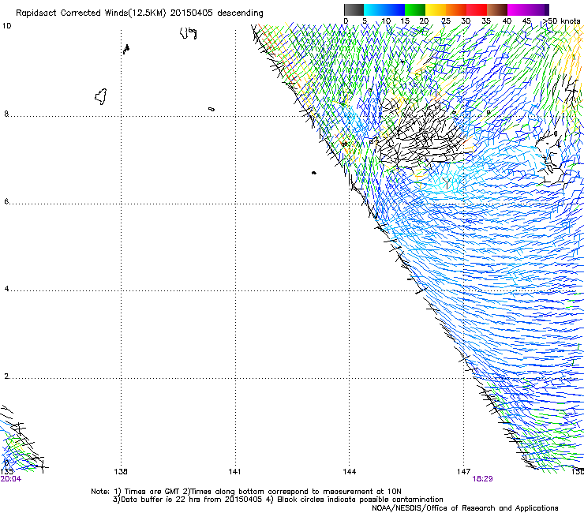584x513 pixels.
Task: Click the longitude axis label '138'
Action: (x=121, y=472)
